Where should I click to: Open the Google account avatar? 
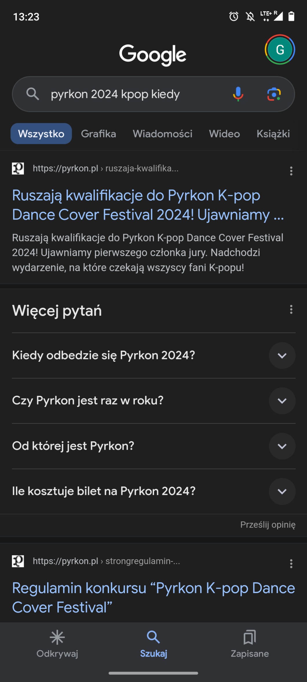click(280, 50)
